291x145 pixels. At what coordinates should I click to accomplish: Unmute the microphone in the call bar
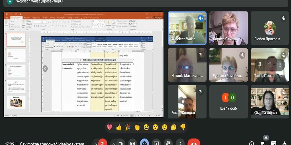coord(103,143)
